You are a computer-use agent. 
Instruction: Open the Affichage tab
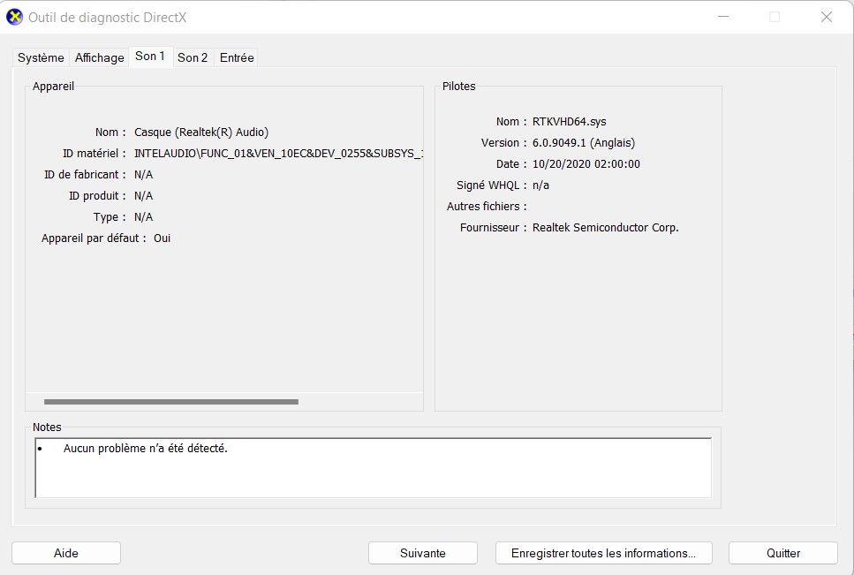(99, 57)
